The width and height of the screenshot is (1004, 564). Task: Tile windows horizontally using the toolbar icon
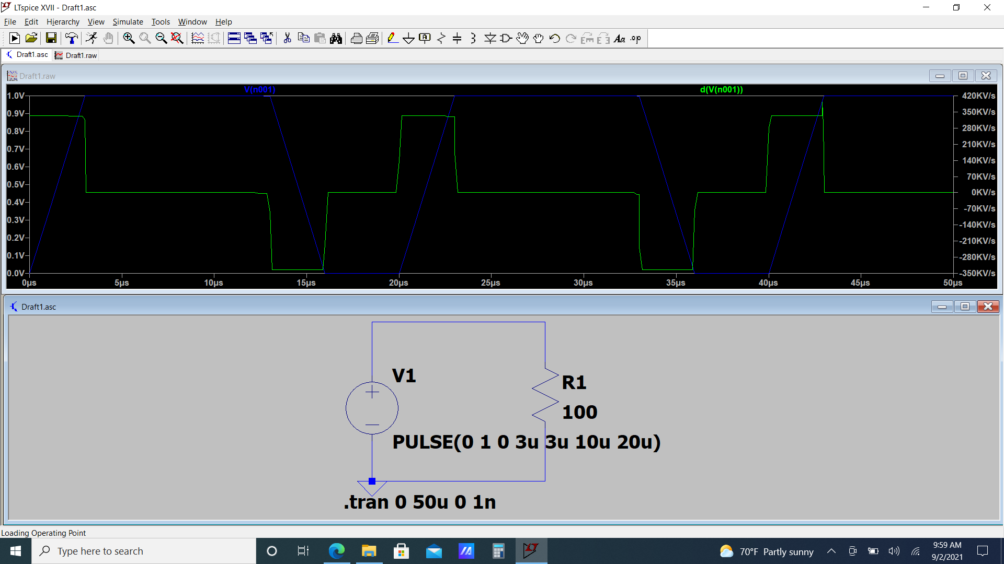pyautogui.click(x=234, y=38)
